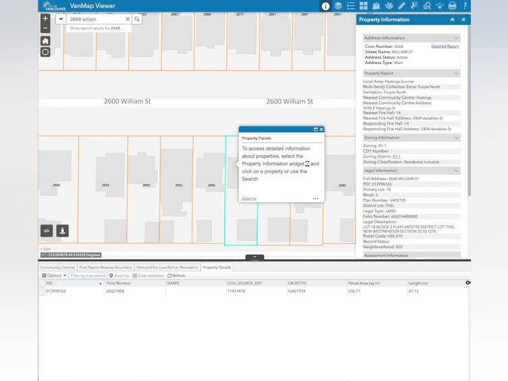The width and height of the screenshot is (508, 381).
Task: Click the 2668 william search field
Action: pyautogui.click(x=96, y=19)
